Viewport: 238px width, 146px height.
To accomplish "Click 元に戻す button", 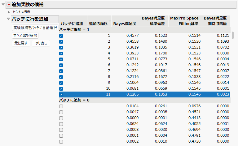I will point(21,43).
